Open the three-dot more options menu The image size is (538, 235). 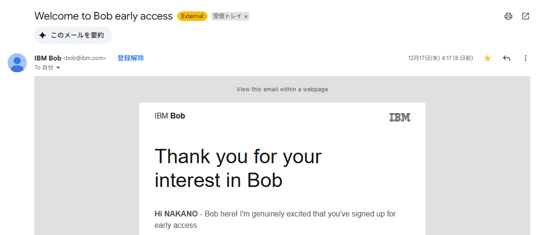tap(526, 58)
